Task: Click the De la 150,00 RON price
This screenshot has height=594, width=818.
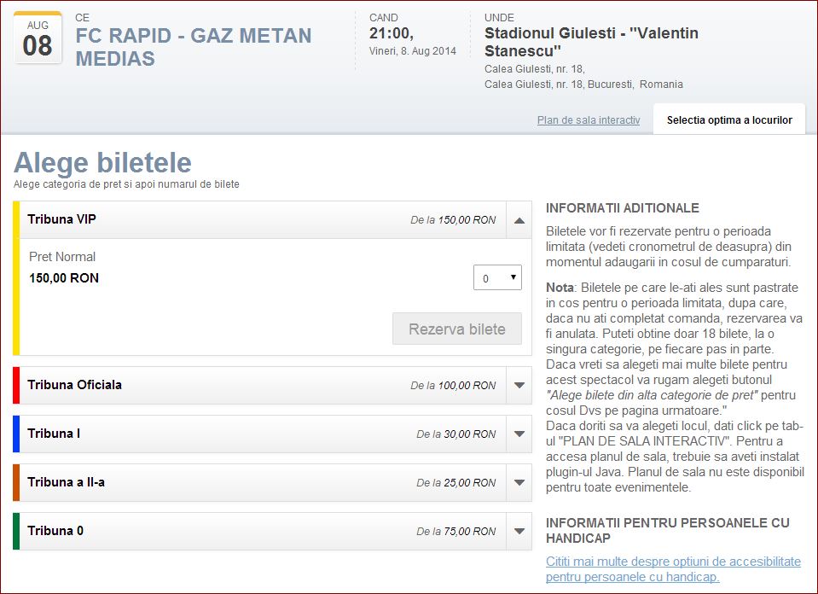Action: 453,220
